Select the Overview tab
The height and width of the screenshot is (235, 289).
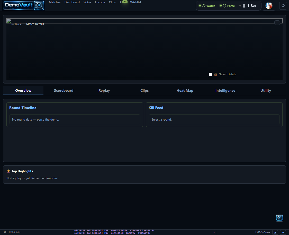[x=23, y=90]
